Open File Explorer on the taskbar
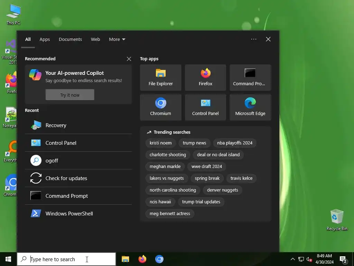 click(125, 259)
